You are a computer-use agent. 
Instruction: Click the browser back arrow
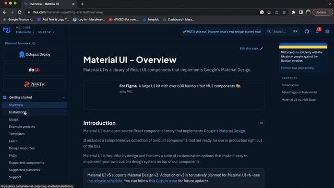pyautogui.click(x=5, y=12)
